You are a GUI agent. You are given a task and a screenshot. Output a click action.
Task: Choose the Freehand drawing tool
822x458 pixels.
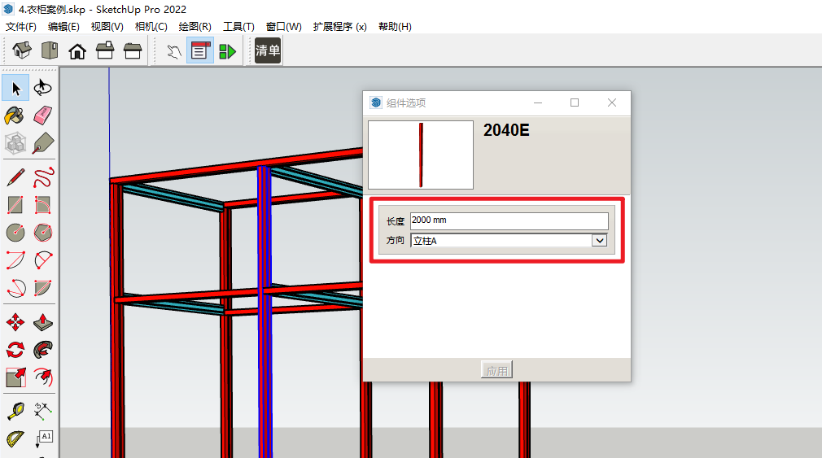43,177
